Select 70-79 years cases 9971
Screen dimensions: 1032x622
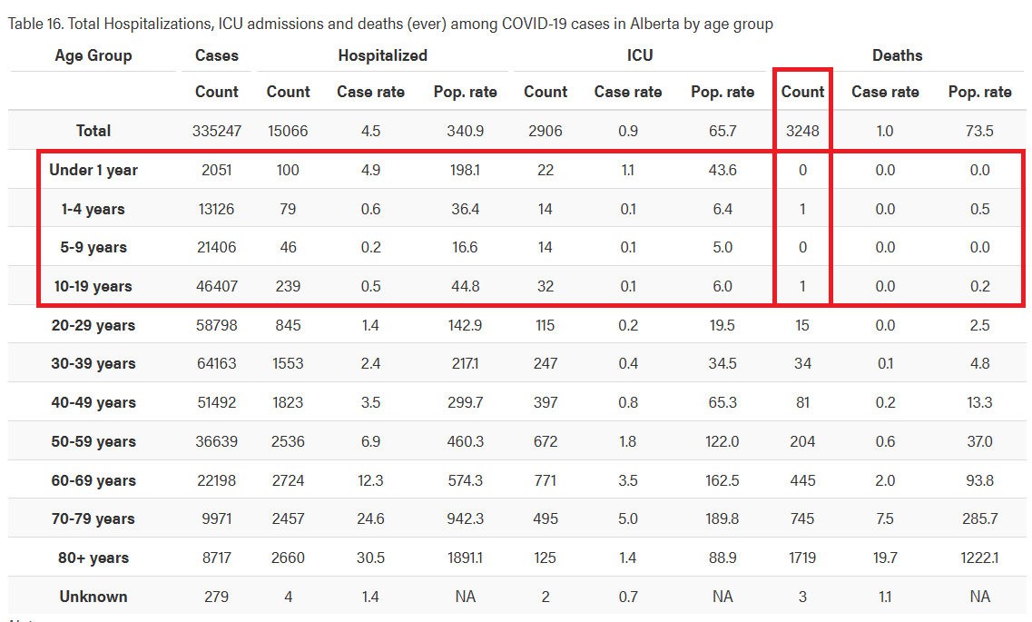[217, 518]
